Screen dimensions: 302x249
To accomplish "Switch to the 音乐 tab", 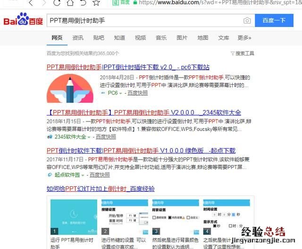I will click(x=161, y=38).
